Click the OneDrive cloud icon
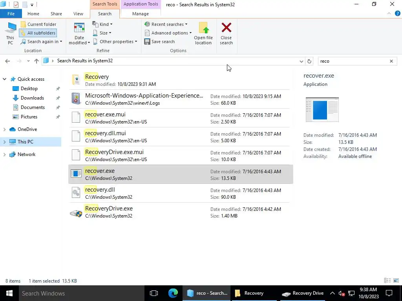This screenshot has width=402, height=301. pyautogui.click(x=13, y=129)
